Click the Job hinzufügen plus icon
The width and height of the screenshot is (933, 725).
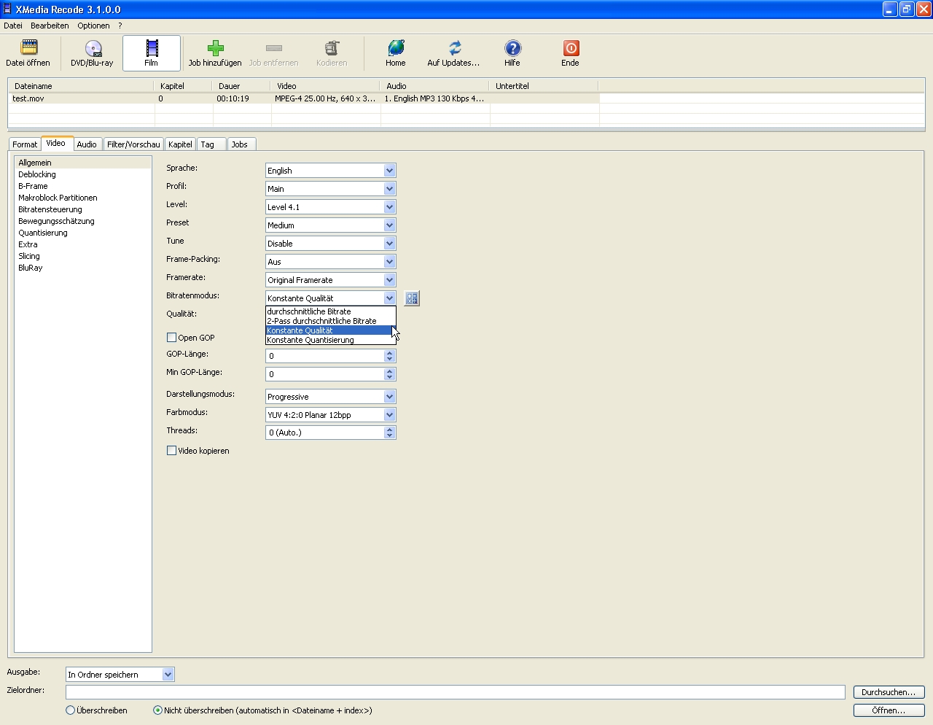coord(215,48)
